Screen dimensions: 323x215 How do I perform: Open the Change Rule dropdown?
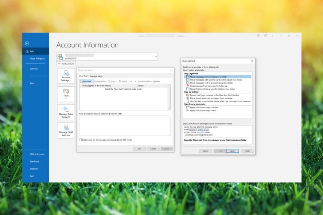click(100, 81)
